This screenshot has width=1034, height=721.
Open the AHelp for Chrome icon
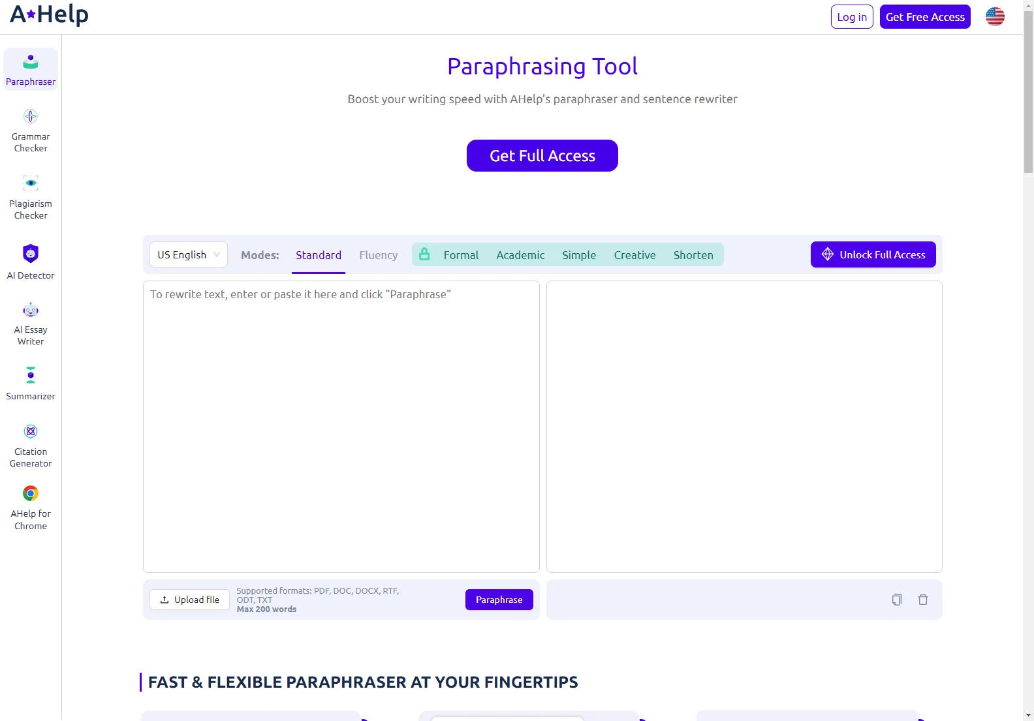31,493
